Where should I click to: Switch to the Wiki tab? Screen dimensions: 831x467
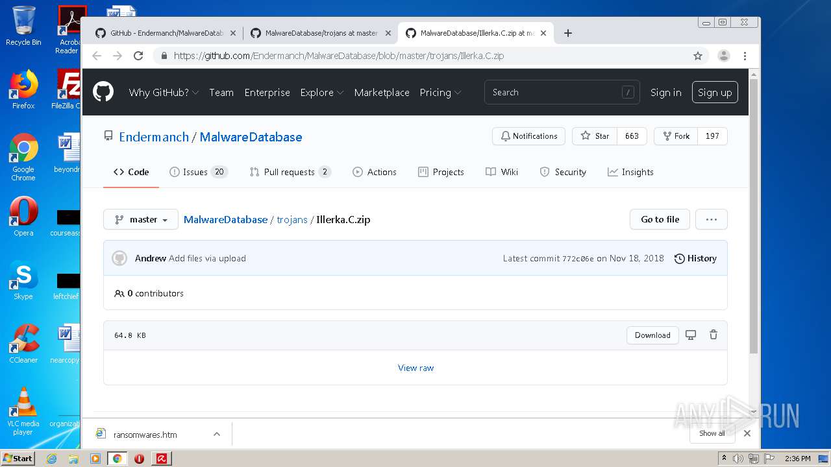pyautogui.click(x=502, y=172)
